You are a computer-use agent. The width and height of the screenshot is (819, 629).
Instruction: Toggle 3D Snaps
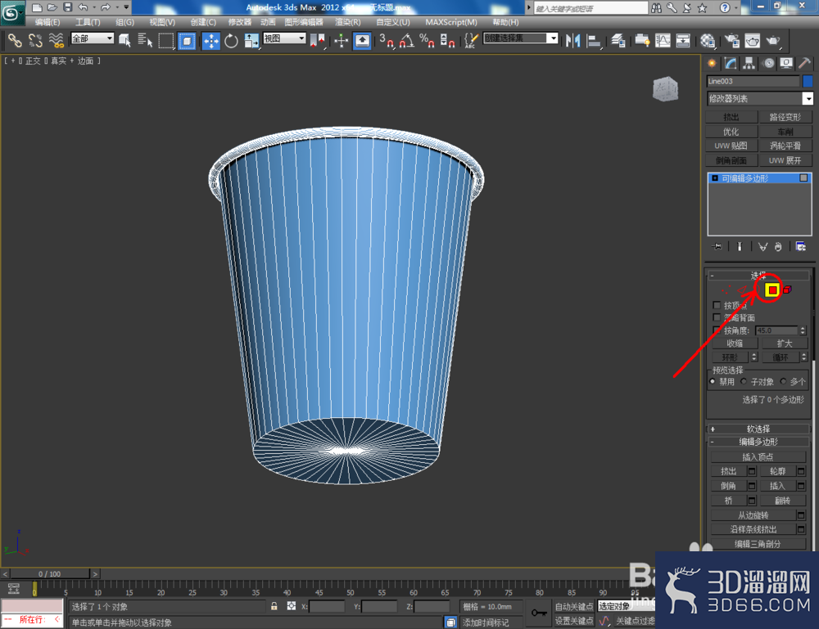click(387, 41)
